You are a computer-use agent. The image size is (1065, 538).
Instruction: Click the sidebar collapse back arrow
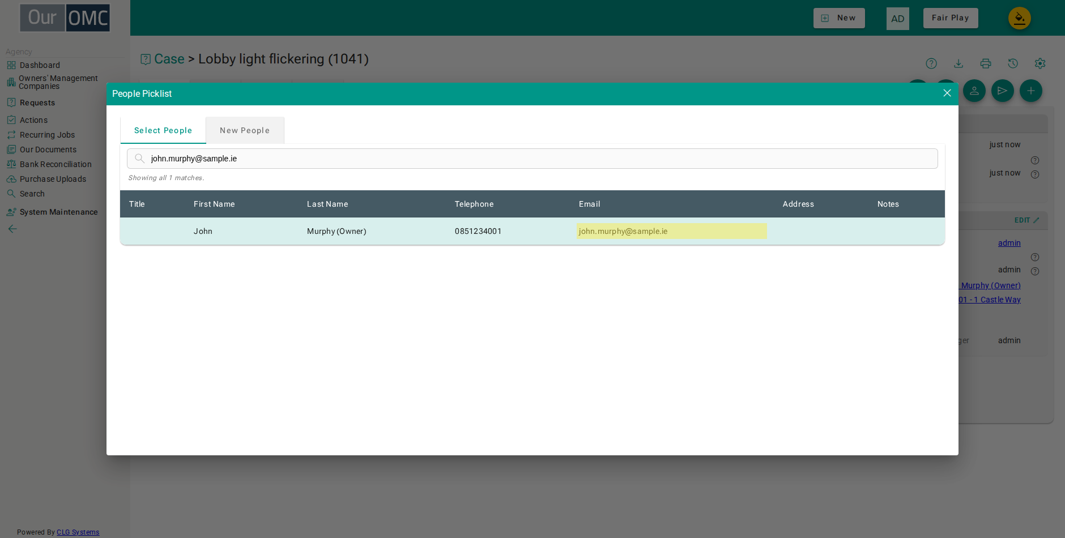[12, 229]
